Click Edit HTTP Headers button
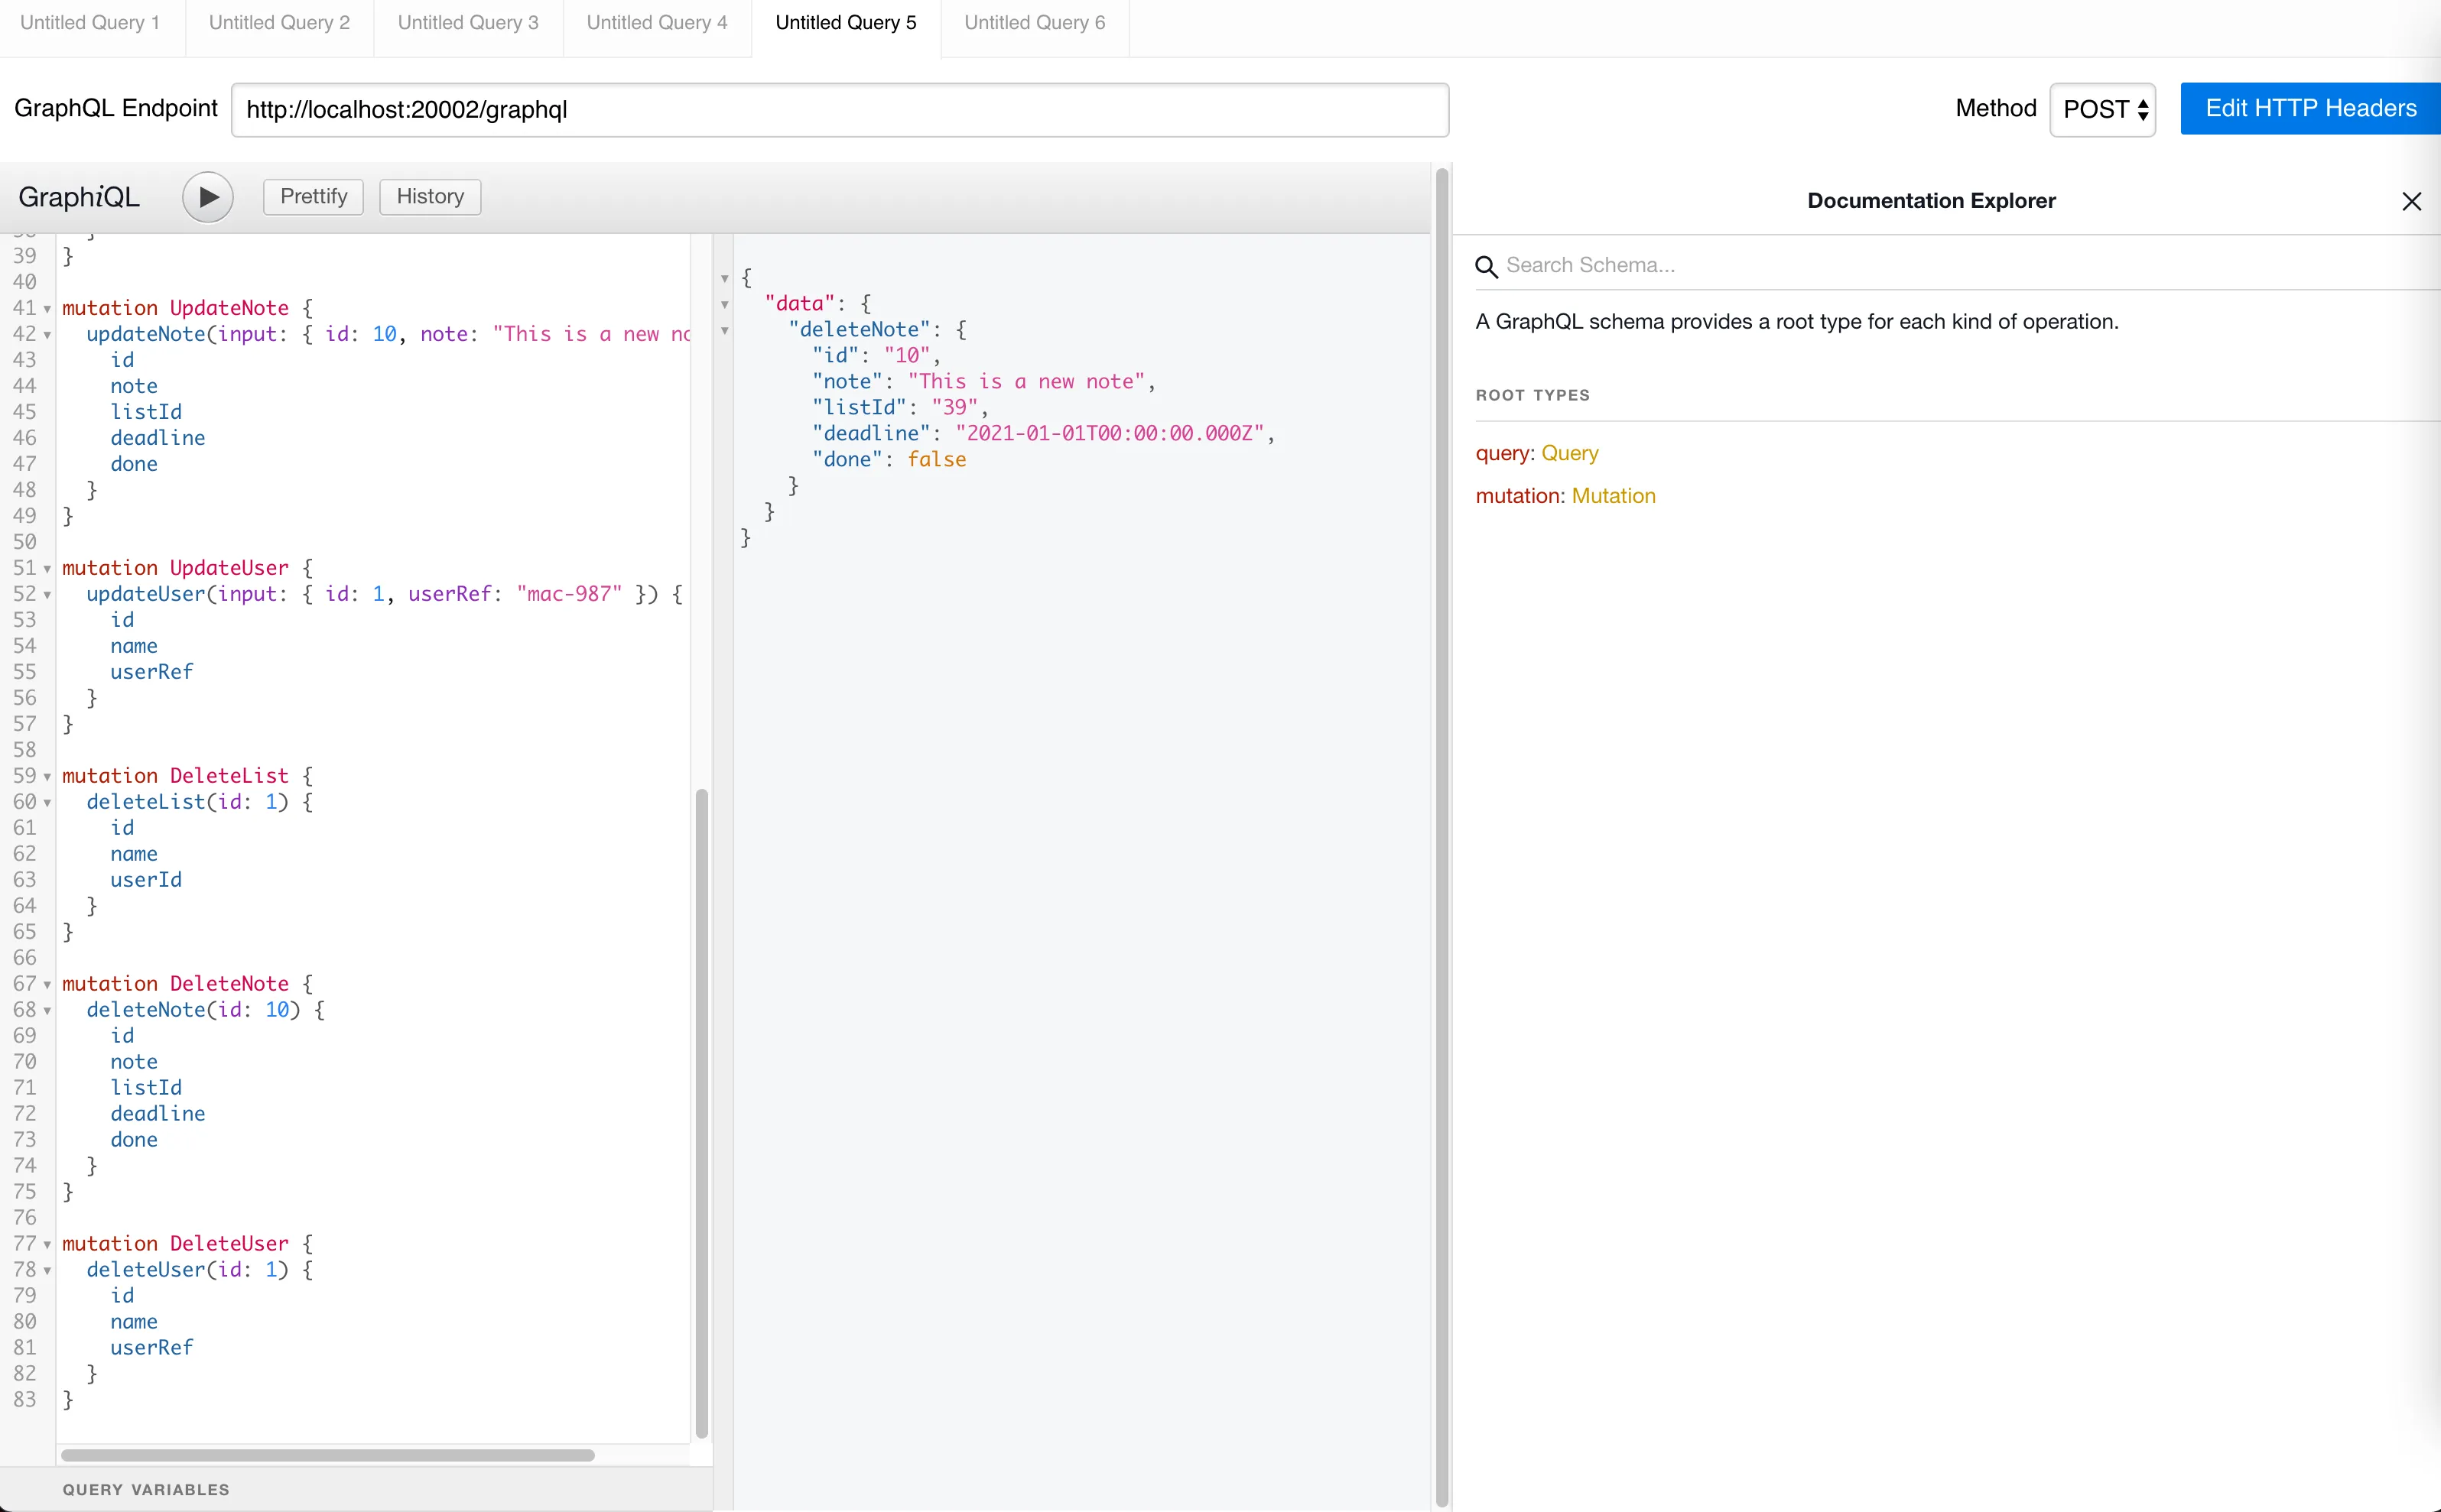2441x1512 pixels. (2310, 108)
